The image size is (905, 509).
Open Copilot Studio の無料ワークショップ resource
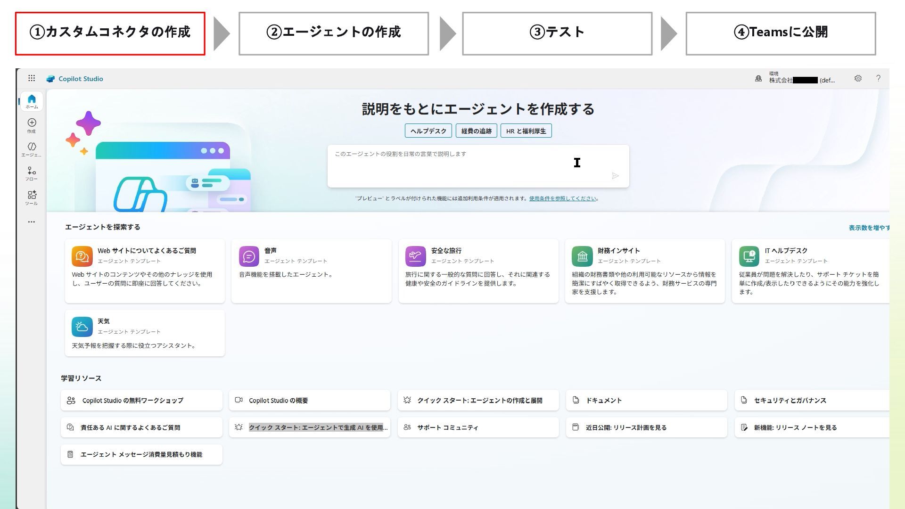141,400
